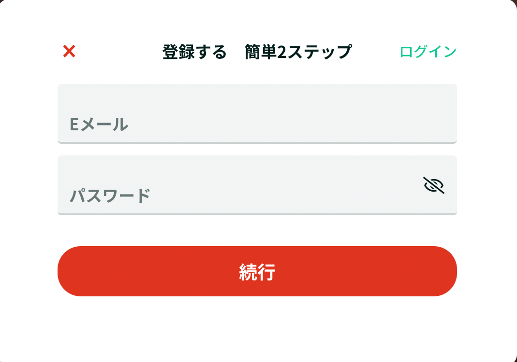Focus the password text box
517x362 pixels.
click(x=257, y=185)
